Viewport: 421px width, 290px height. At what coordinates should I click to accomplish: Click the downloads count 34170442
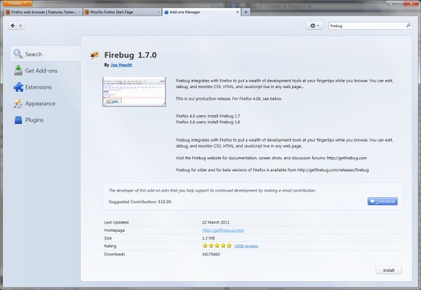click(x=210, y=254)
